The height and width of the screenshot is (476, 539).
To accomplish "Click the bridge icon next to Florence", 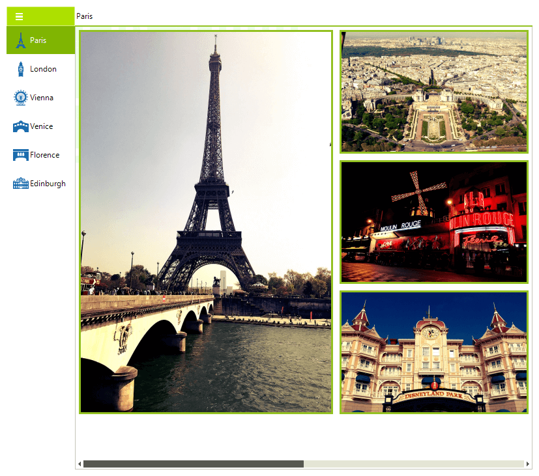I will point(21,154).
